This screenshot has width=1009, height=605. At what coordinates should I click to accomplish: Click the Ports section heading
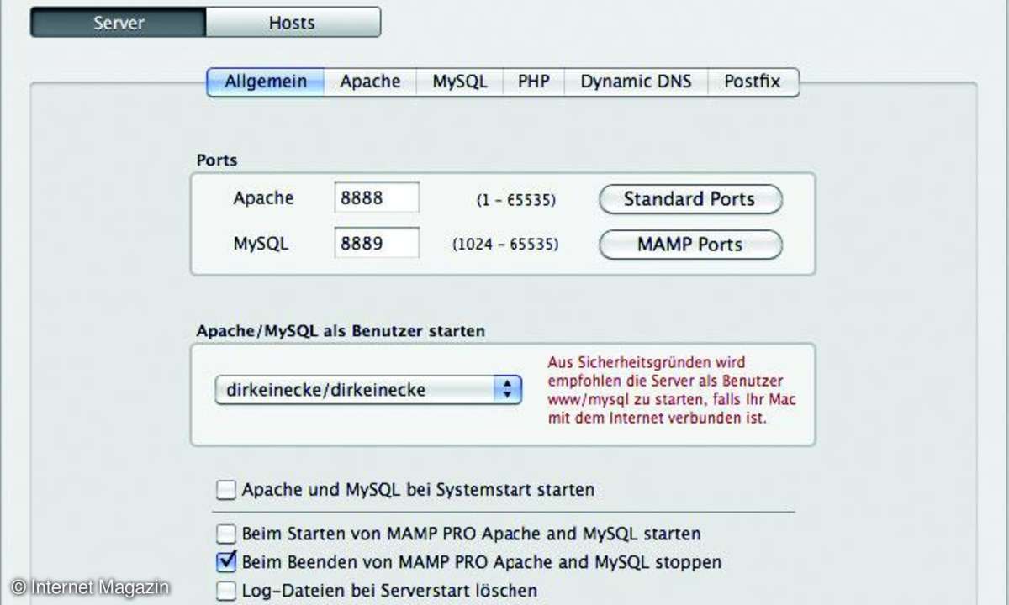click(217, 160)
